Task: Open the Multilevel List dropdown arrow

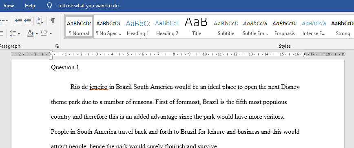Action: (x=7, y=21)
